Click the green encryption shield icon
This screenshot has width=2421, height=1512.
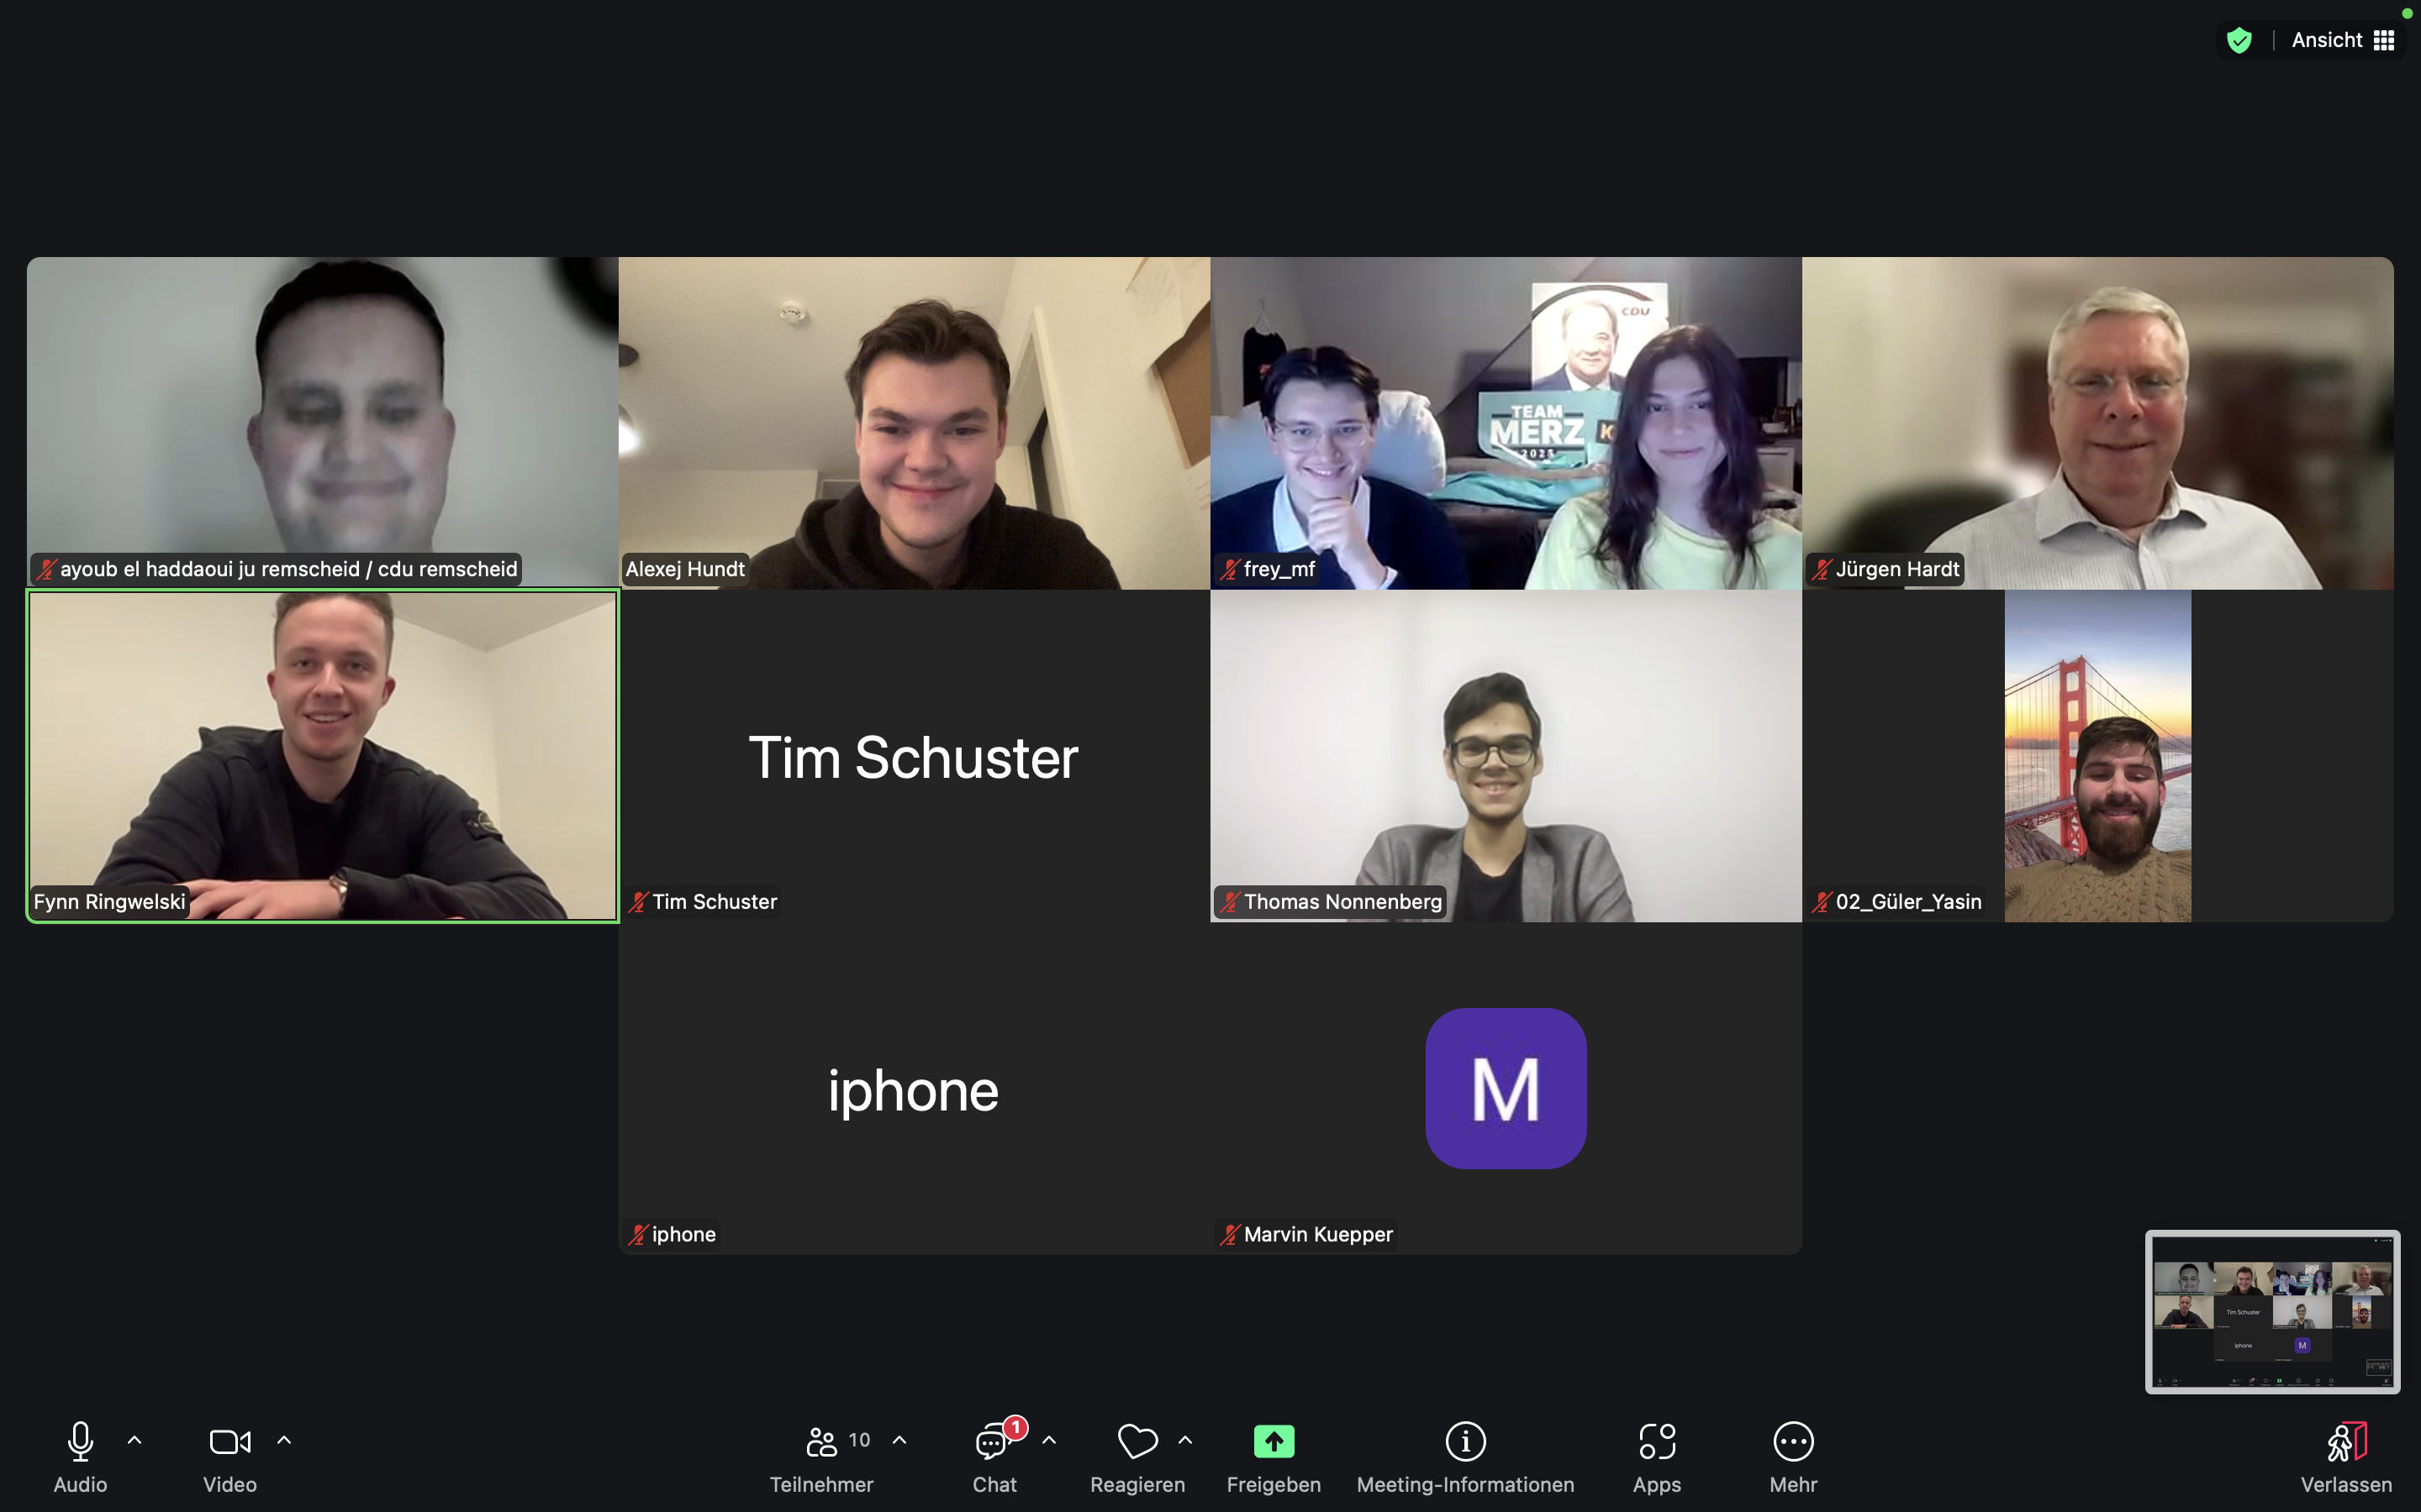point(2239,40)
